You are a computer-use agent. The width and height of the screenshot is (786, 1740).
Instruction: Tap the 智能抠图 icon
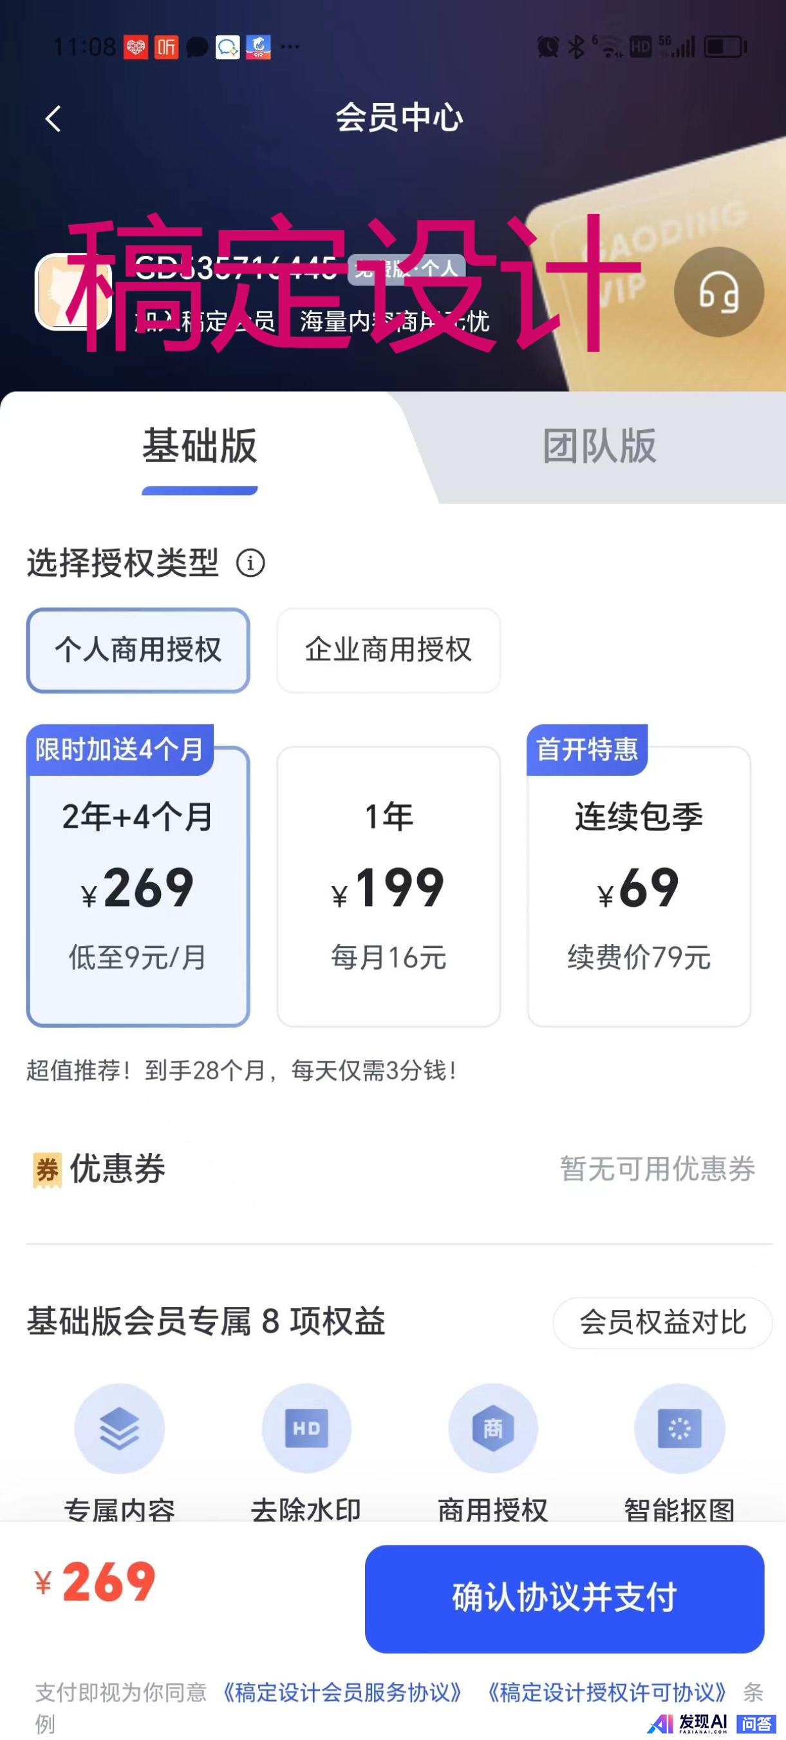(679, 1429)
